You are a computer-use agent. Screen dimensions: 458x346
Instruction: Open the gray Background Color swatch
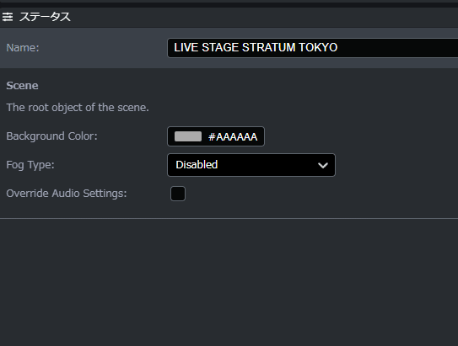pos(188,136)
